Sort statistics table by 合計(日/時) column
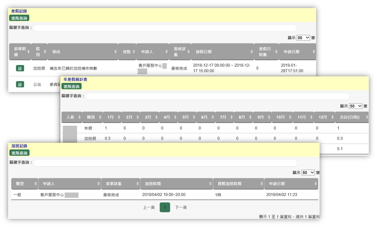This screenshot has width=377, height=227. point(352,117)
